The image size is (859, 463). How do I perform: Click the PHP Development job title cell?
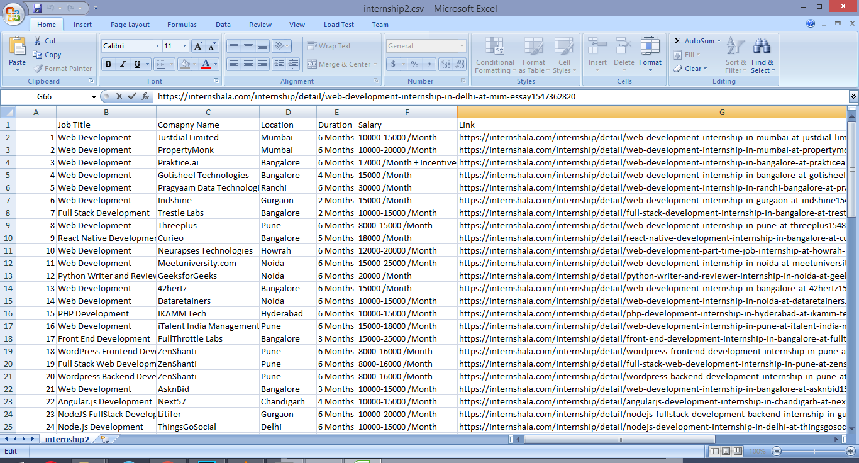[x=106, y=313]
